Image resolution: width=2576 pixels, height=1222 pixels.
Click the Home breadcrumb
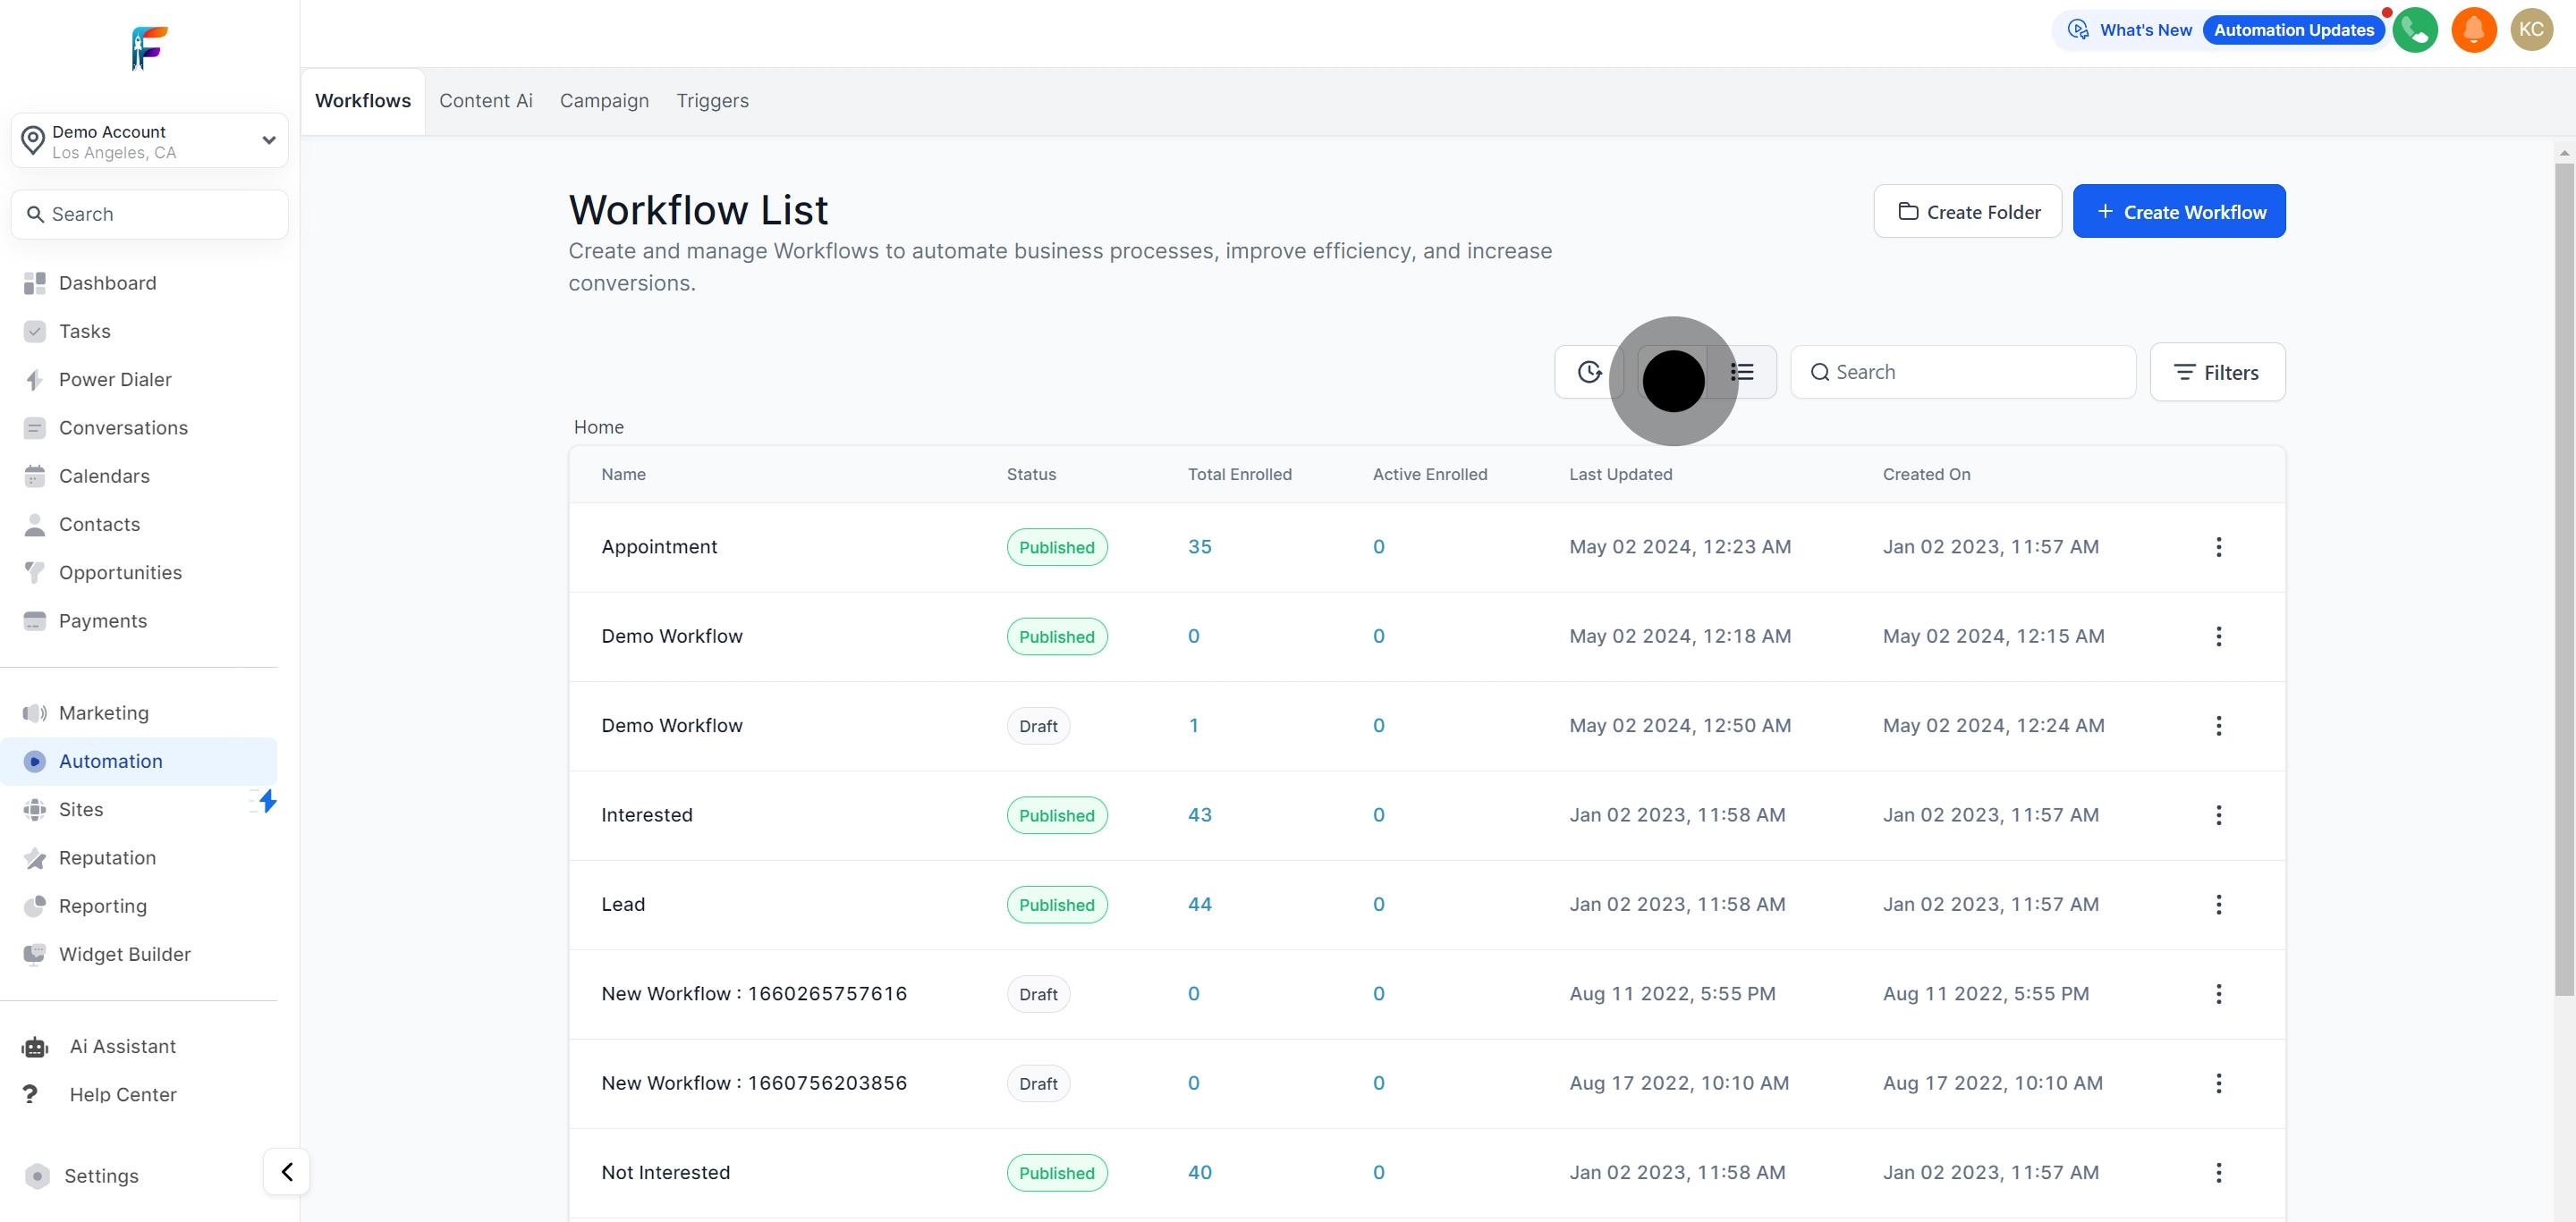pos(598,426)
